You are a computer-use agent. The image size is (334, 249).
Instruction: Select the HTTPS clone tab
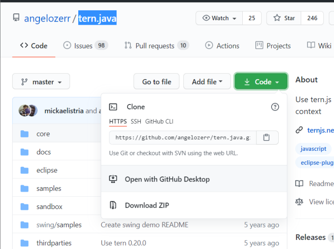(x=118, y=122)
